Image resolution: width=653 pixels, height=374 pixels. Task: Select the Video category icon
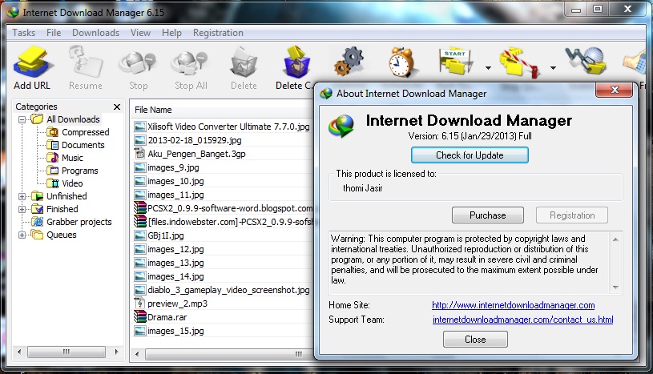pyautogui.click(x=52, y=183)
